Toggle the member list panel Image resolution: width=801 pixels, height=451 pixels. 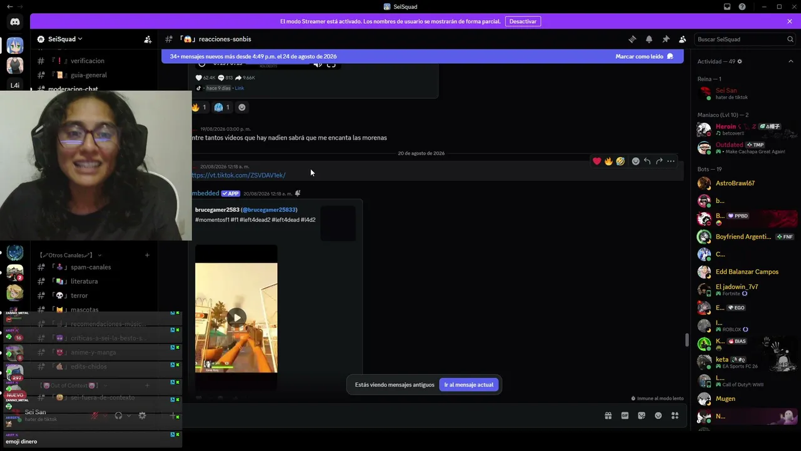coord(683,39)
